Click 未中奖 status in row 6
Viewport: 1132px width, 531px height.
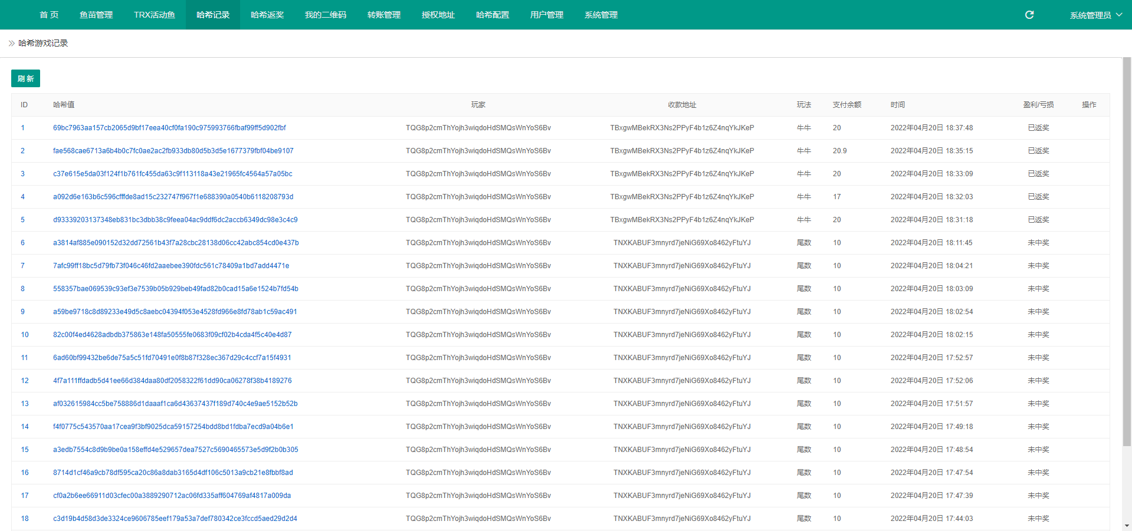(1038, 243)
